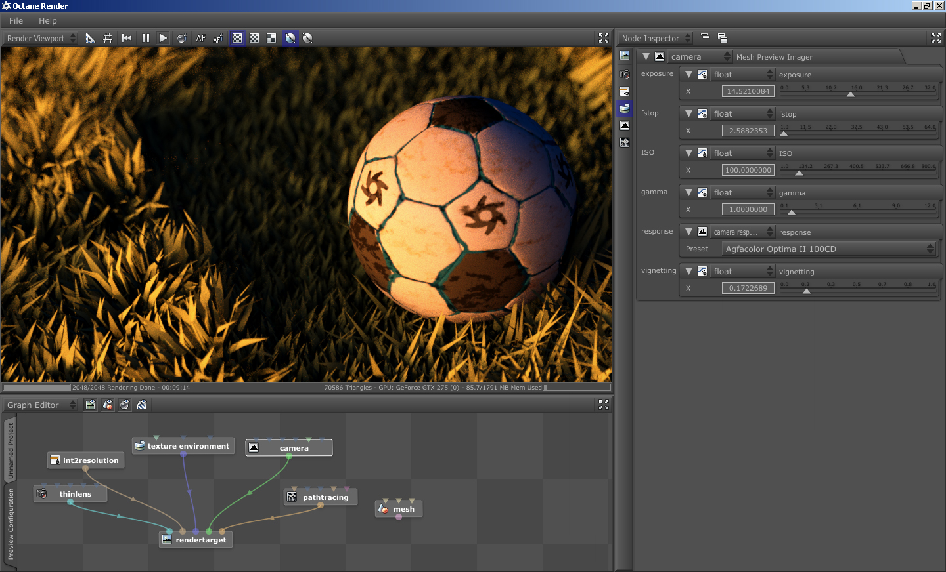
Task: Click the vignetting float node icon
Action: 702,271
